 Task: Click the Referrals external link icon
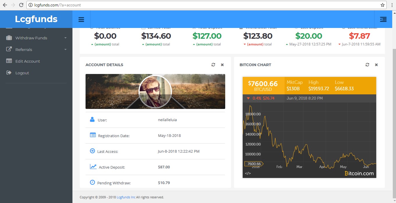click(9, 49)
